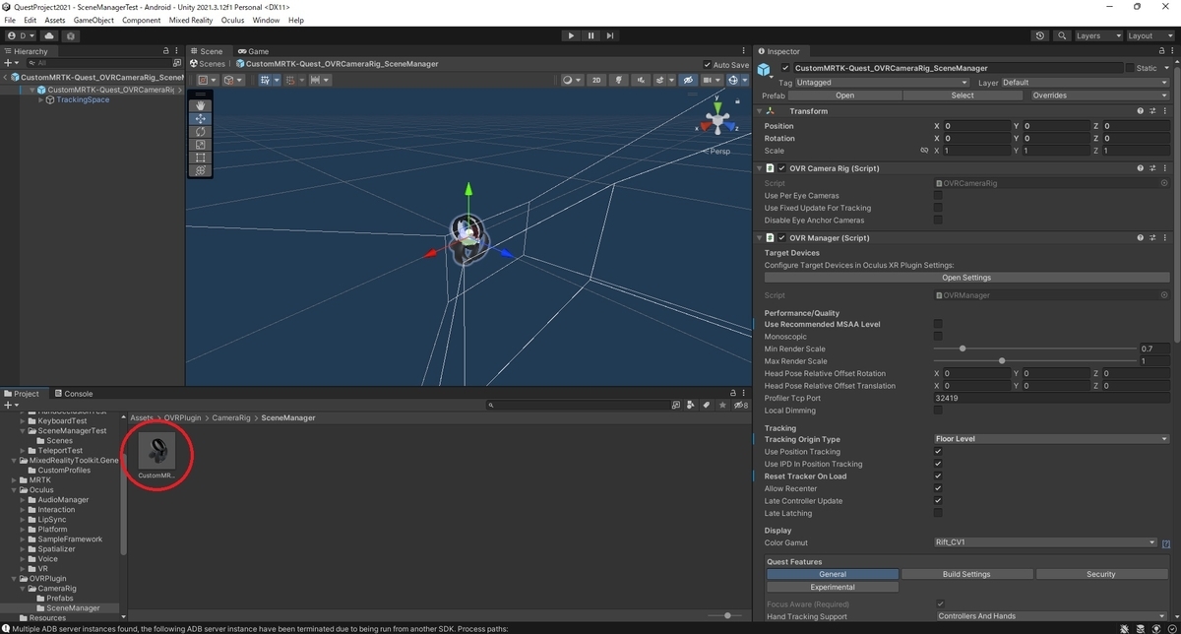Screen dimensions: 1181x634
Task: Toggle 2D view mode in Scene
Action: 595,80
